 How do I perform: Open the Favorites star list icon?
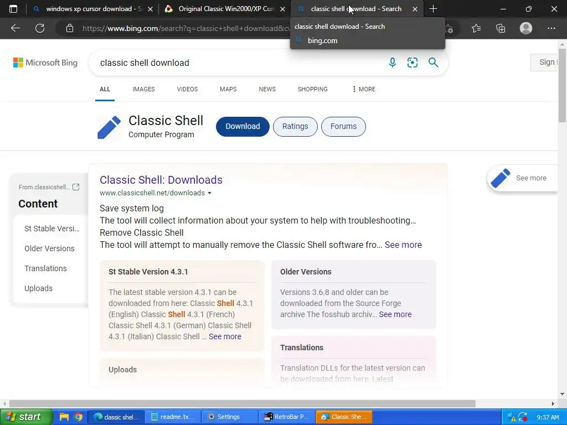(x=476, y=28)
